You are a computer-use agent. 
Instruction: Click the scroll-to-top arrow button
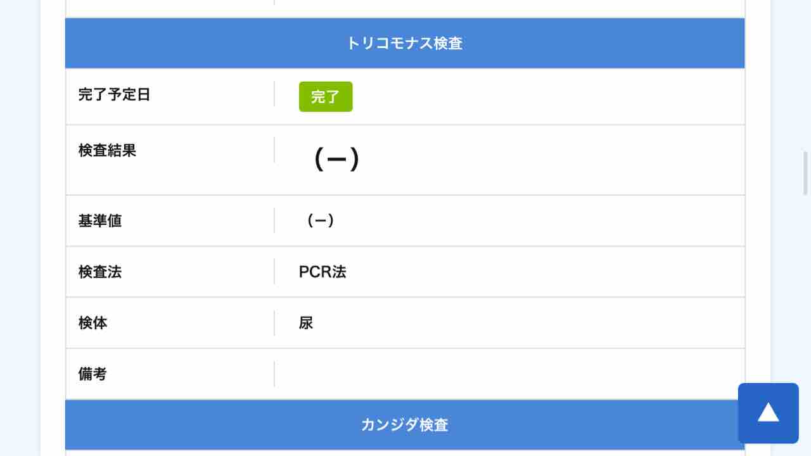(768, 413)
